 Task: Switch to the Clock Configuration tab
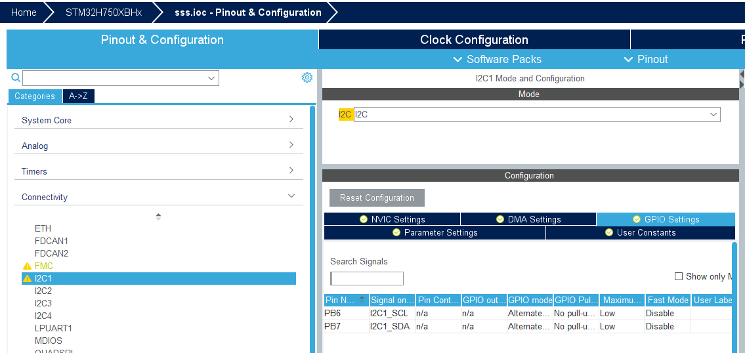474,39
